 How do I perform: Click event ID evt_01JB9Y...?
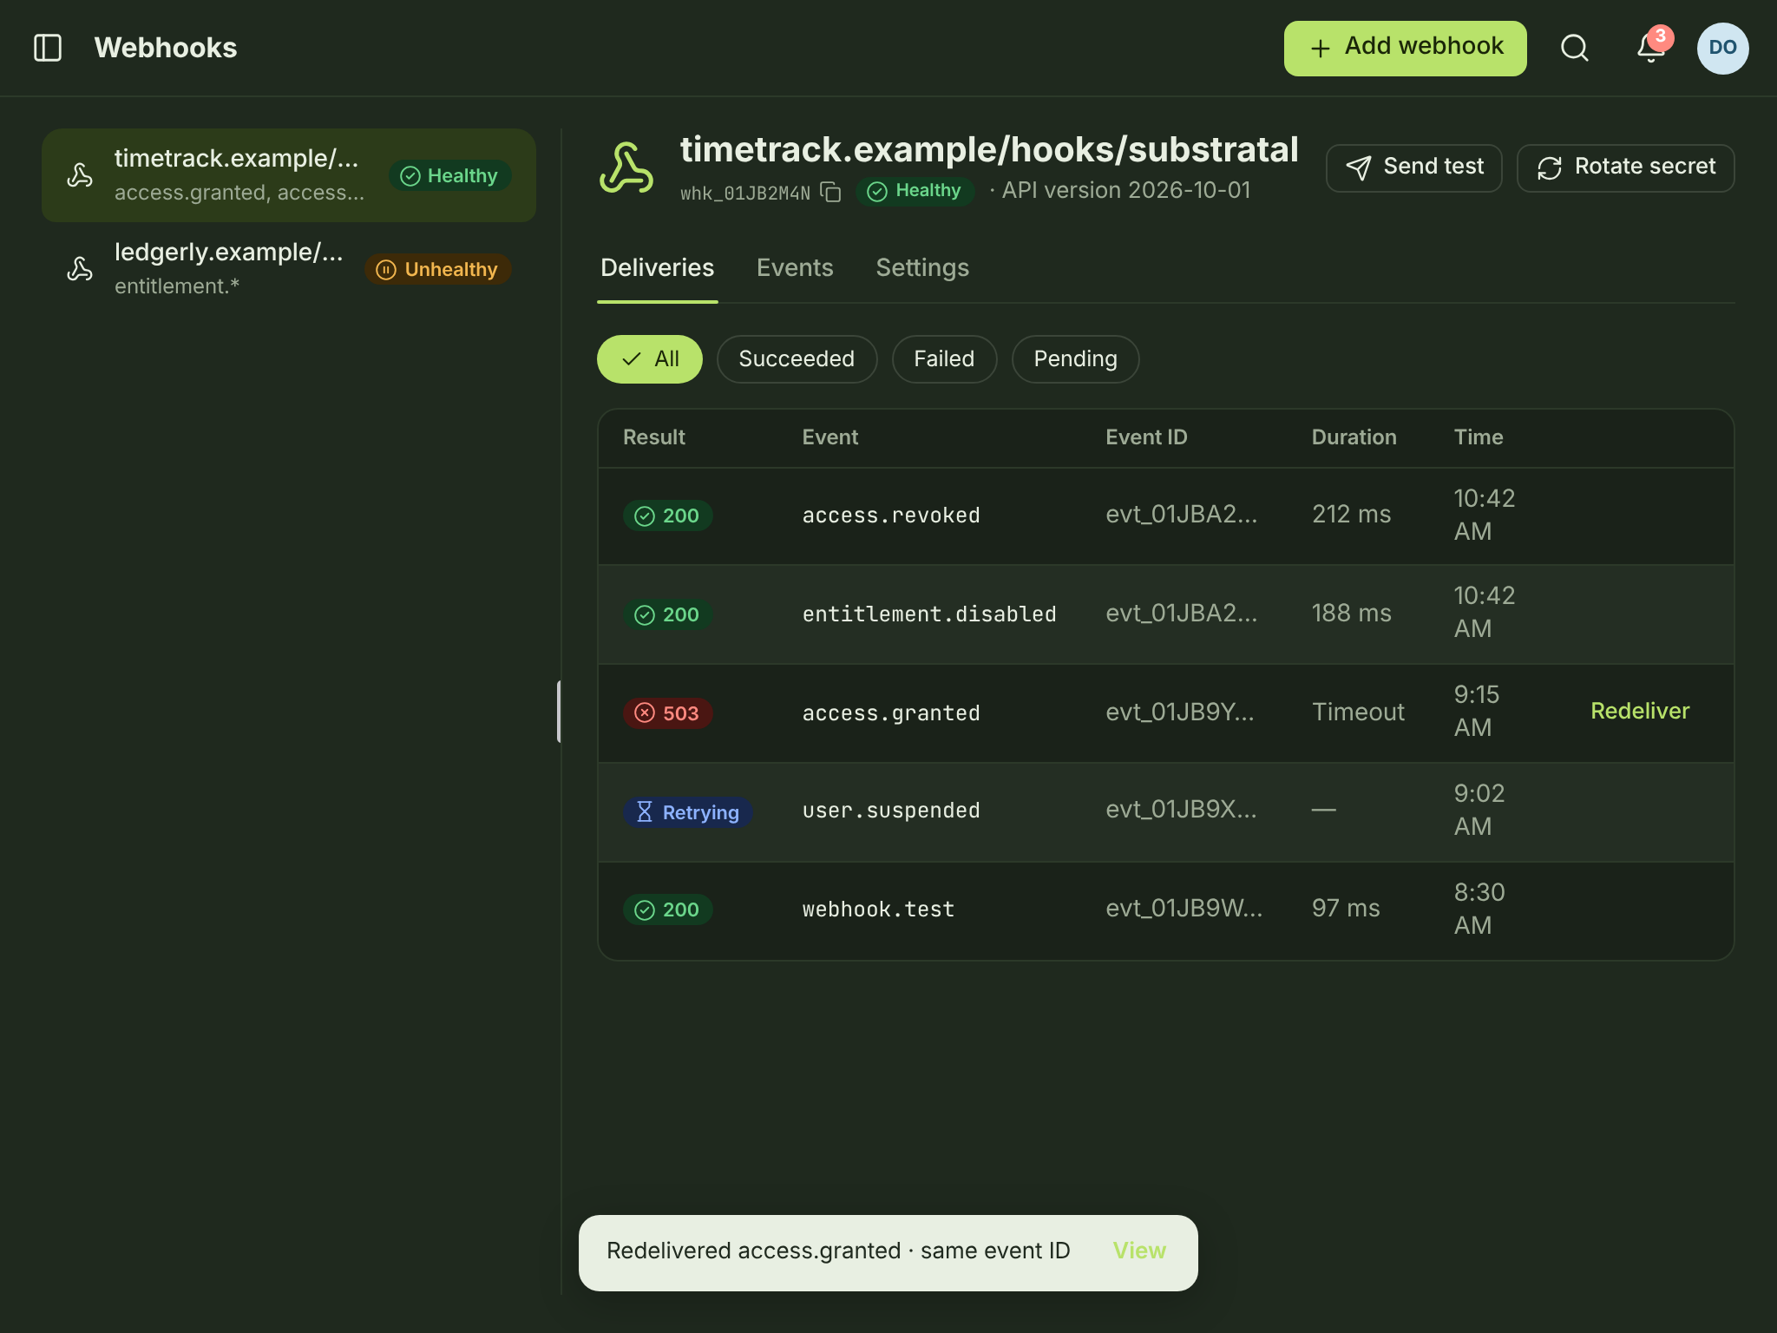point(1180,712)
